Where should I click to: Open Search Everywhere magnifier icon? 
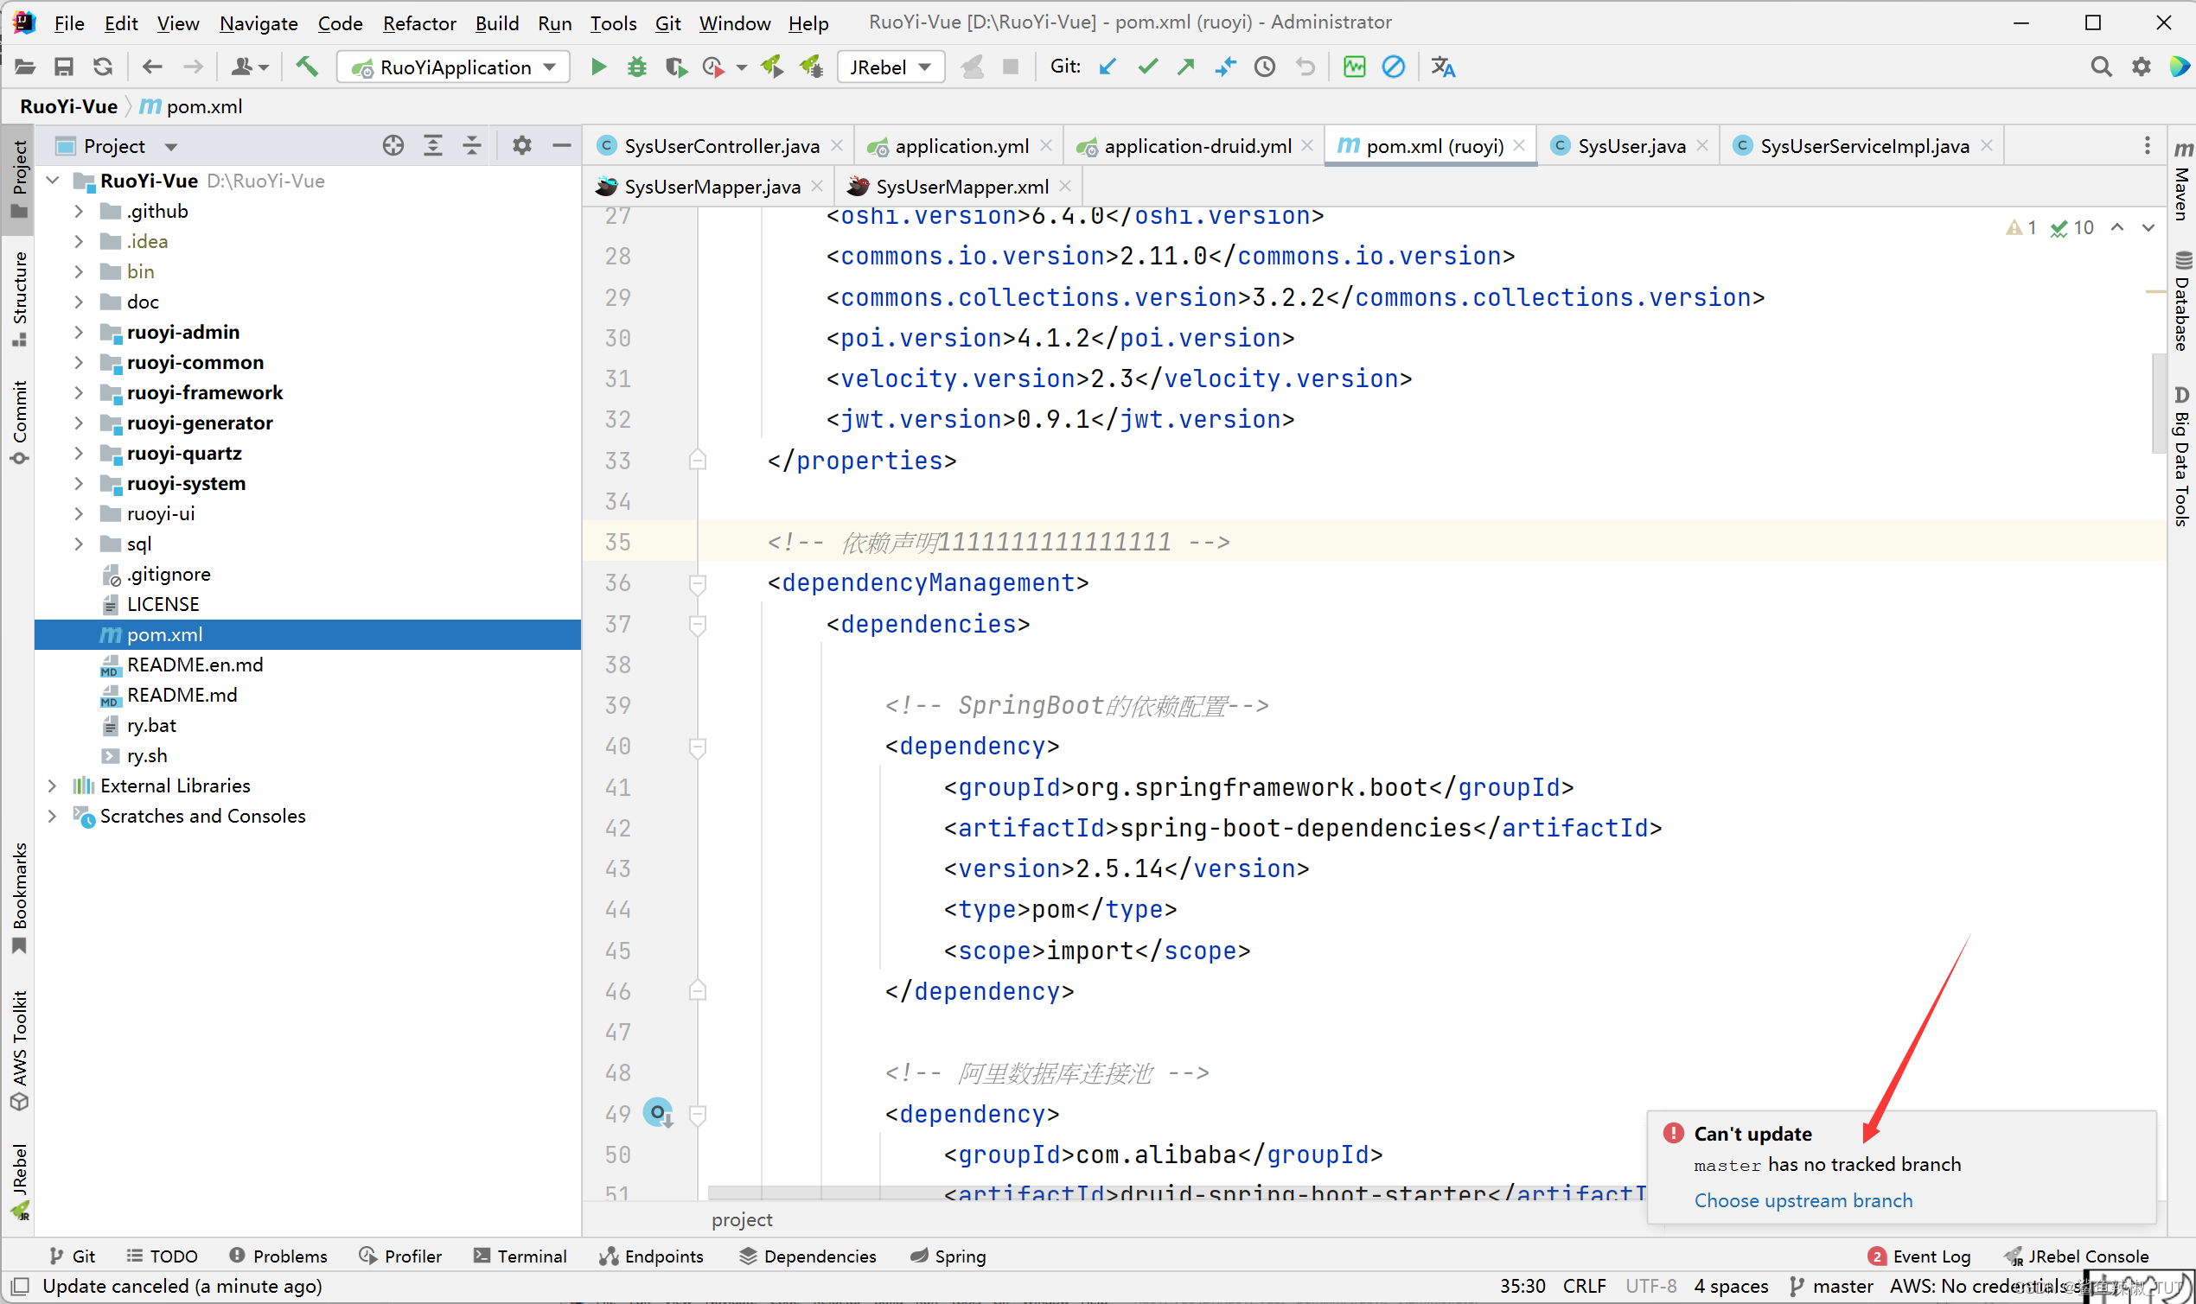pos(2101,67)
